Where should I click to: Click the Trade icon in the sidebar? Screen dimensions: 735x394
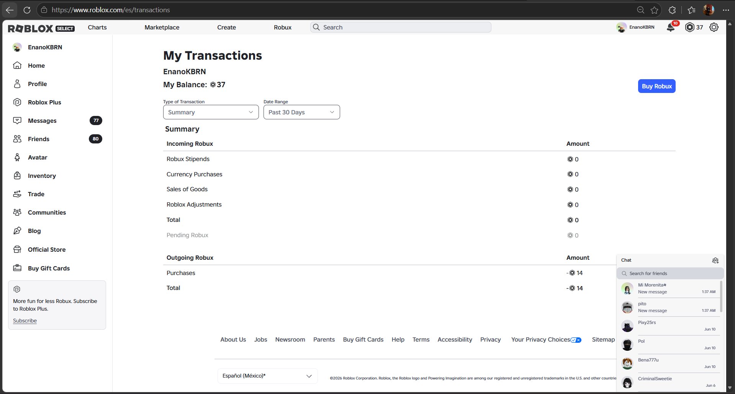point(17,194)
